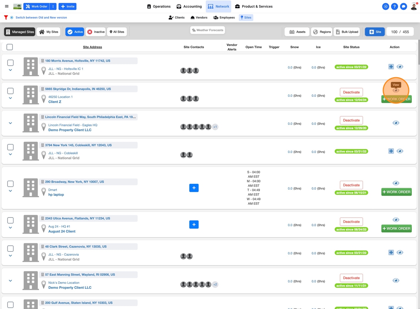
Task: Open the Accounting menu
Action: 189,6
